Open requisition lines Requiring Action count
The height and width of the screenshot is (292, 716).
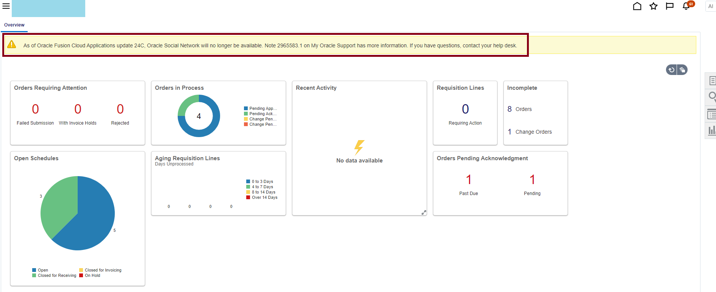point(465,109)
